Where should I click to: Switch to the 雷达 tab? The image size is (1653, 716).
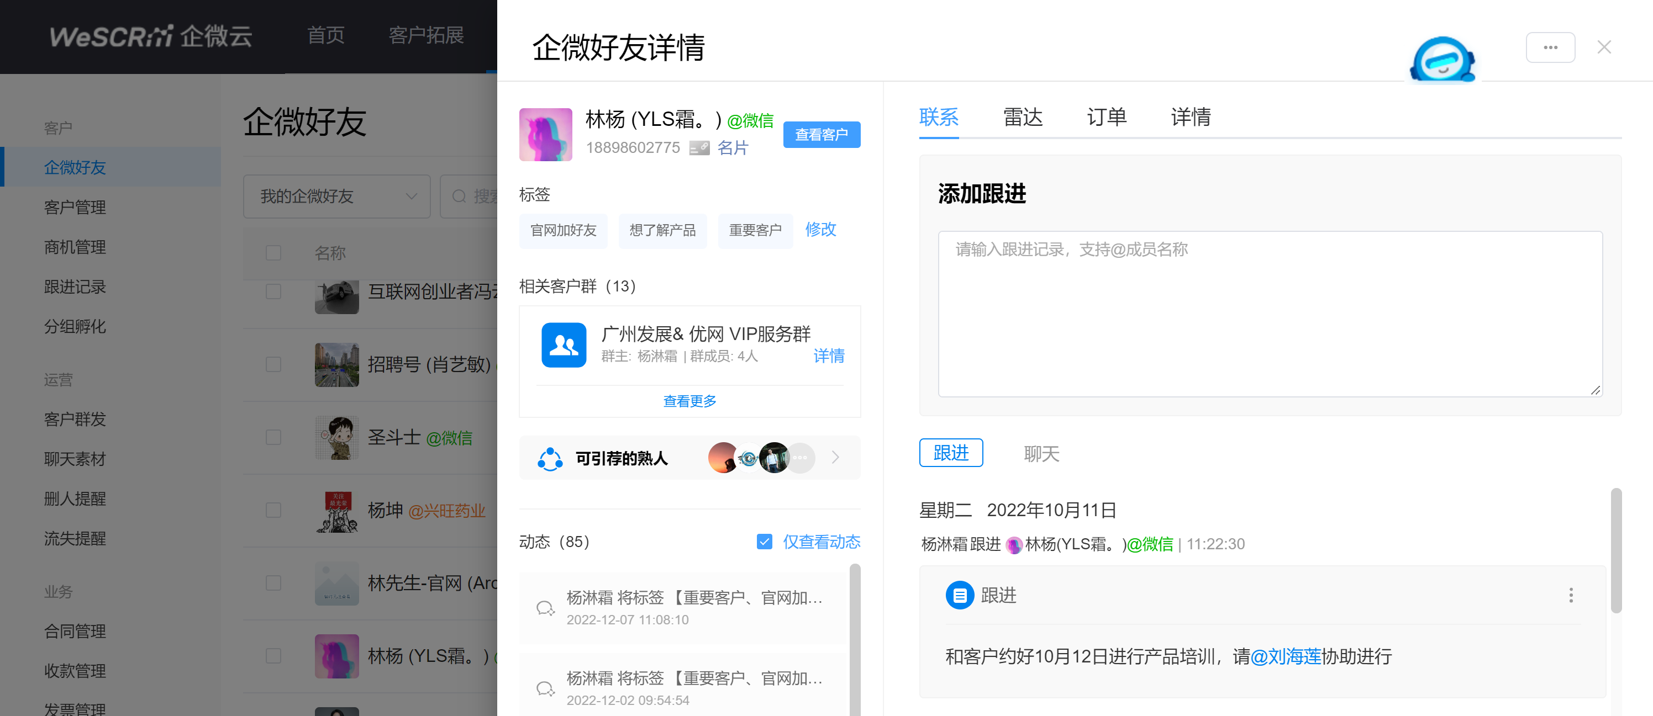(x=1022, y=117)
